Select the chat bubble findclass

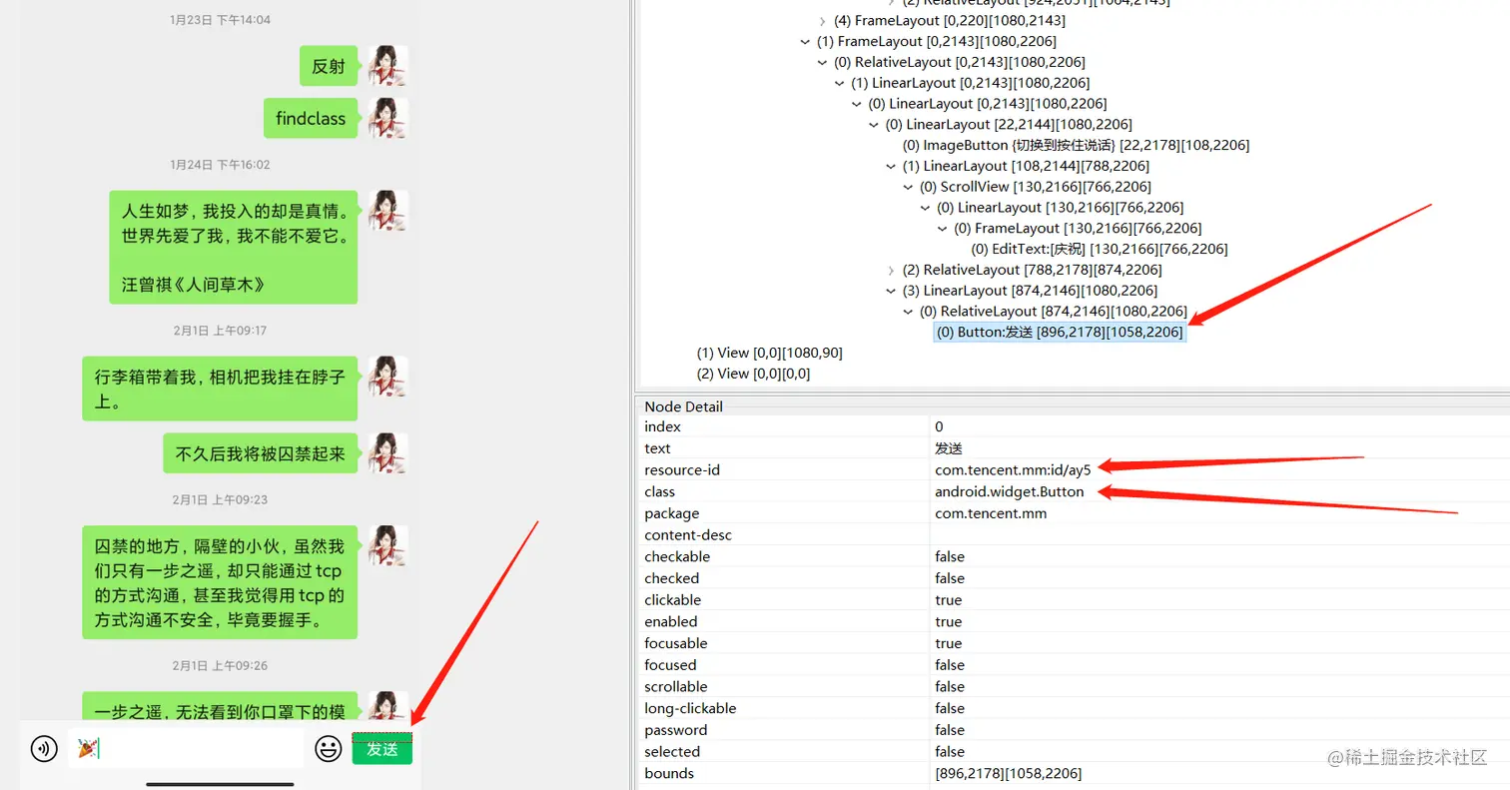coord(311,118)
